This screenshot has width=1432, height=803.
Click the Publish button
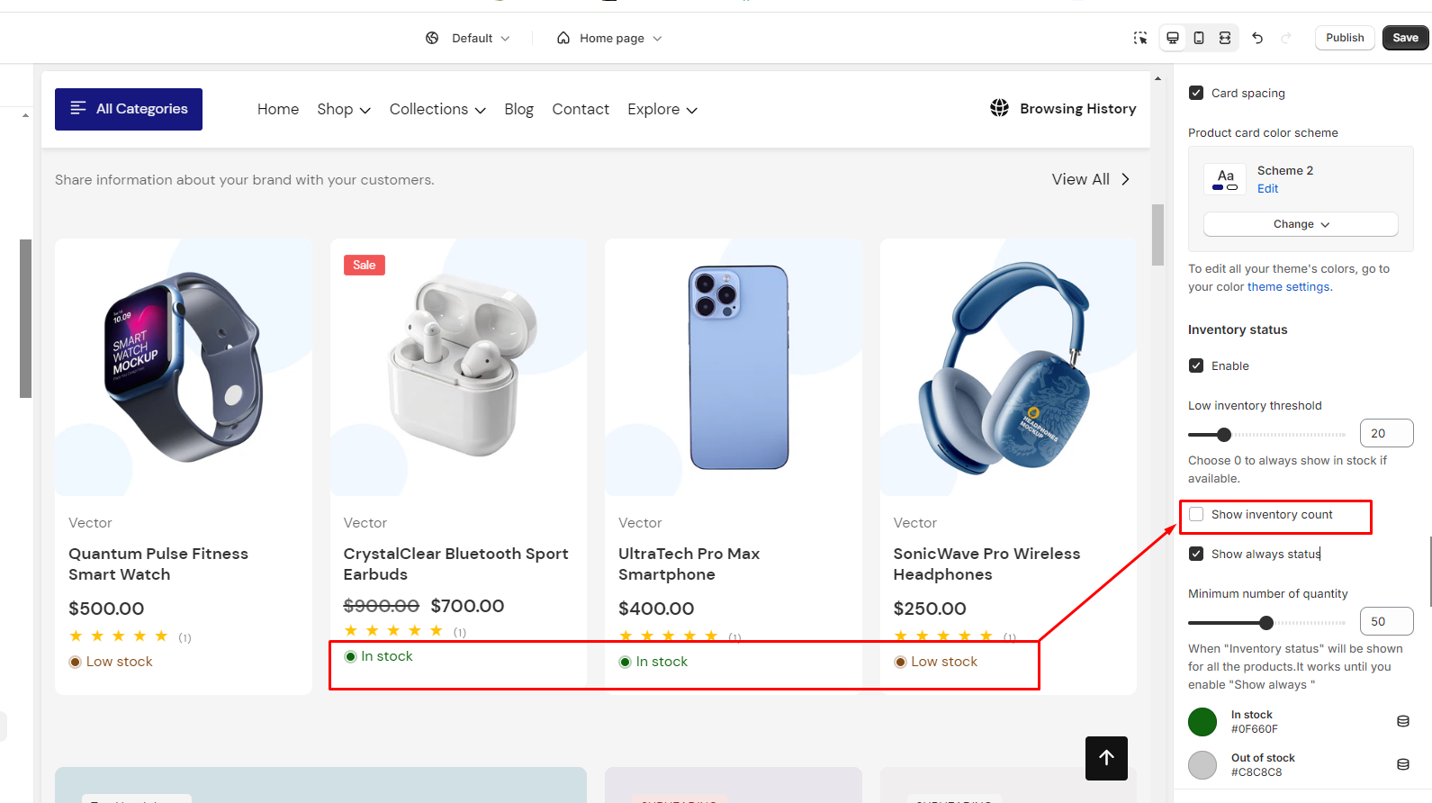1345,38
